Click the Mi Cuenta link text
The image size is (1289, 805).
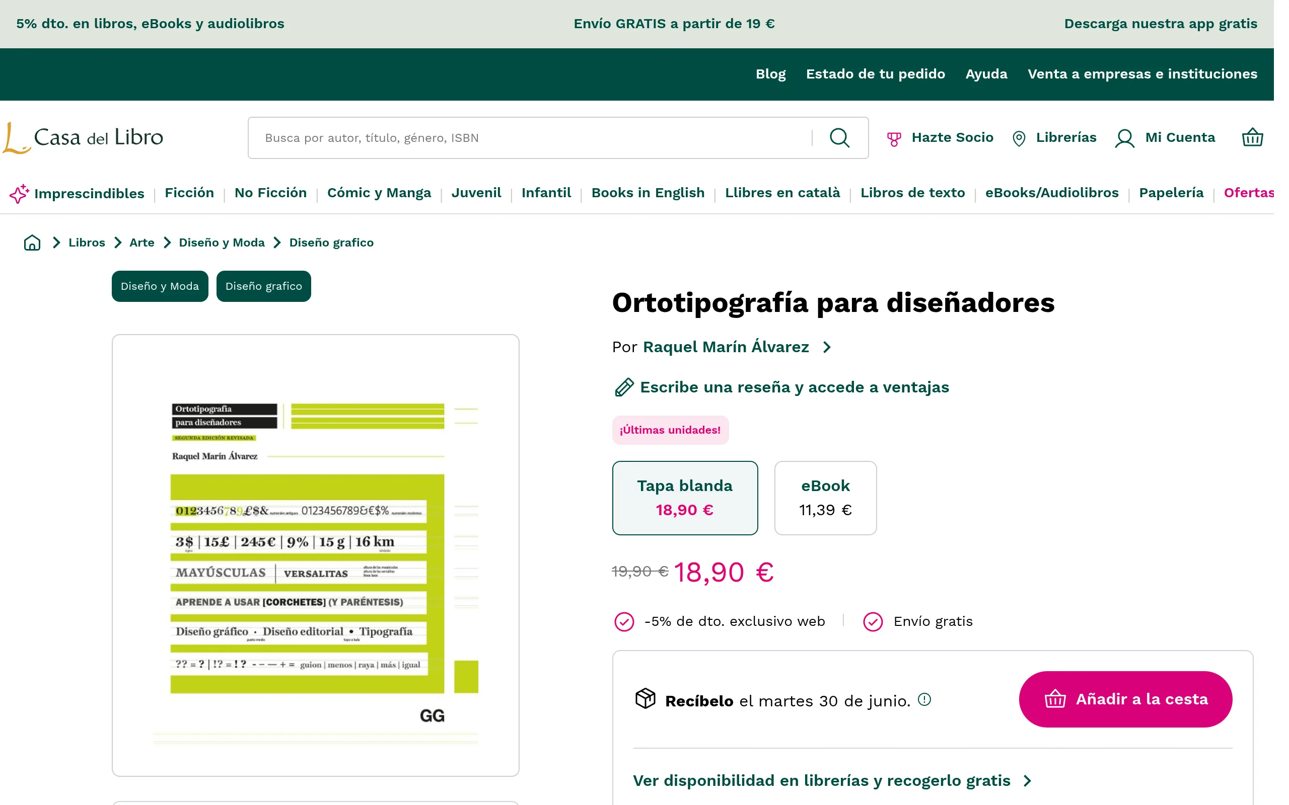[1180, 137]
